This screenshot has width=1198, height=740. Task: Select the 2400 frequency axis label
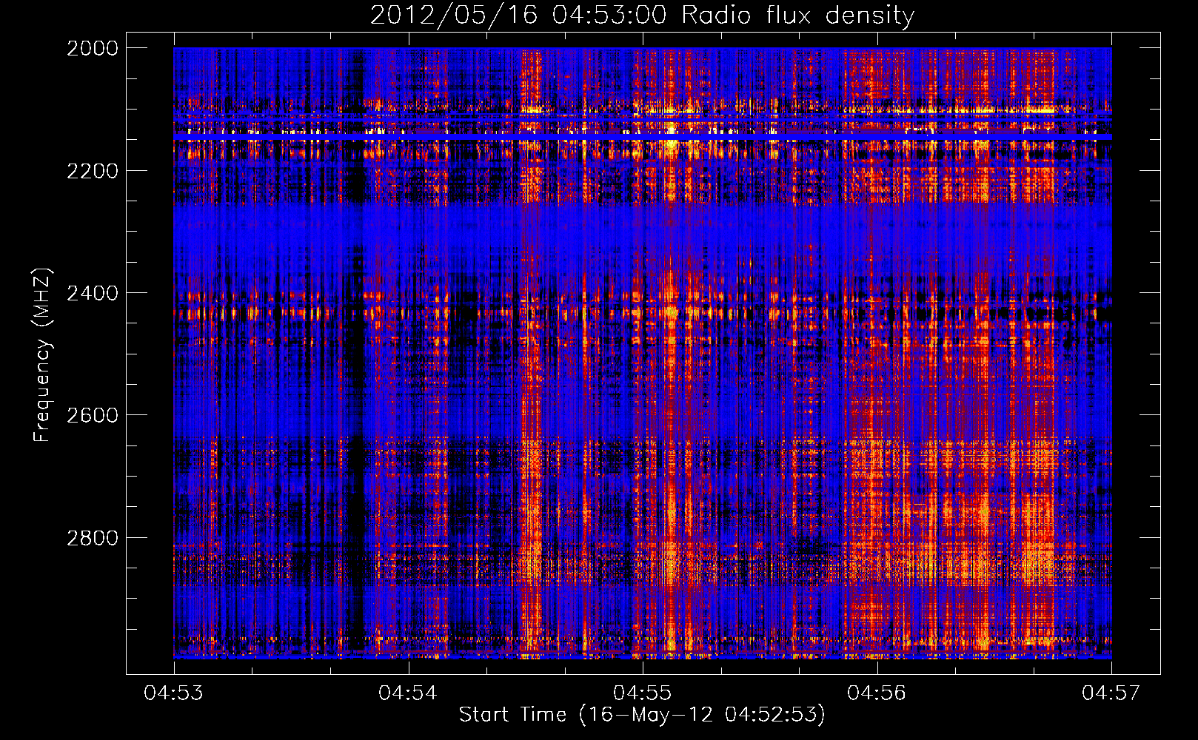93,293
